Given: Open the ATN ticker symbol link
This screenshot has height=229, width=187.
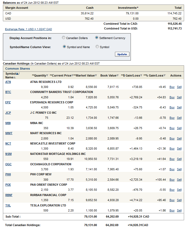Looking at the screenshot, I should pyautogui.click(x=8, y=82).
